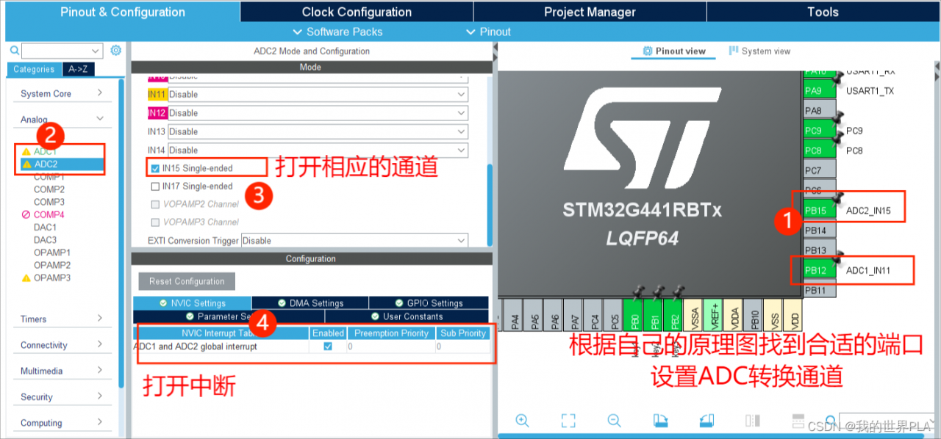Click the Preemption Priority value cell

coord(391,347)
